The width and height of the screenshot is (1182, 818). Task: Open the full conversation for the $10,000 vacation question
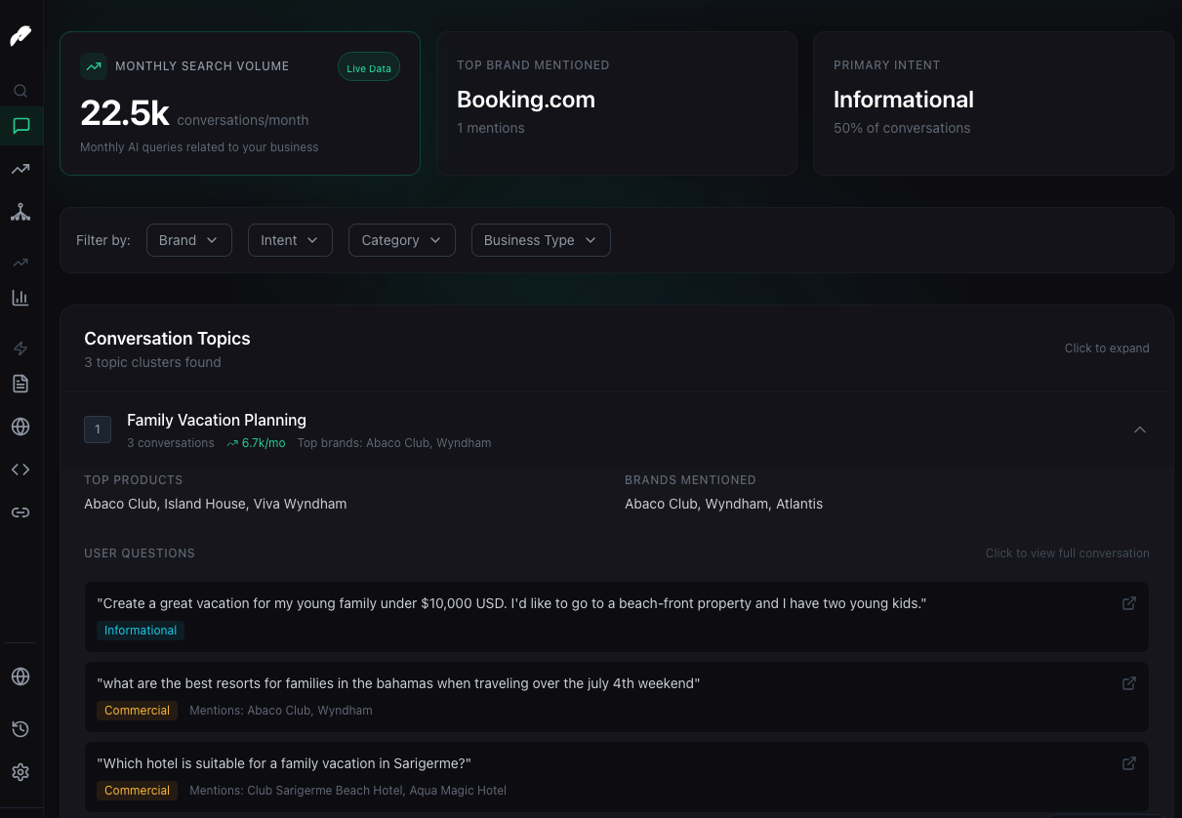tap(1129, 603)
